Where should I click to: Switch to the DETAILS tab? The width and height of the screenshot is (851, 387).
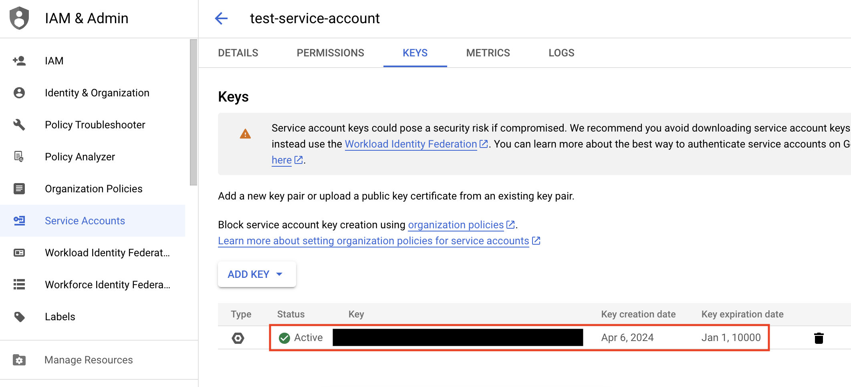pyautogui.click(x=238, y=53)
